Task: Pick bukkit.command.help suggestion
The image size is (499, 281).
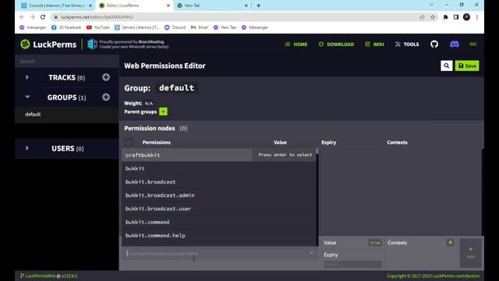Action: (x=218, y=235)
